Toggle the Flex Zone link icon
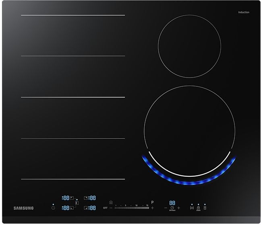Image resolution: width=261 pixels, height=225 pixels. [x=77, y=203]
